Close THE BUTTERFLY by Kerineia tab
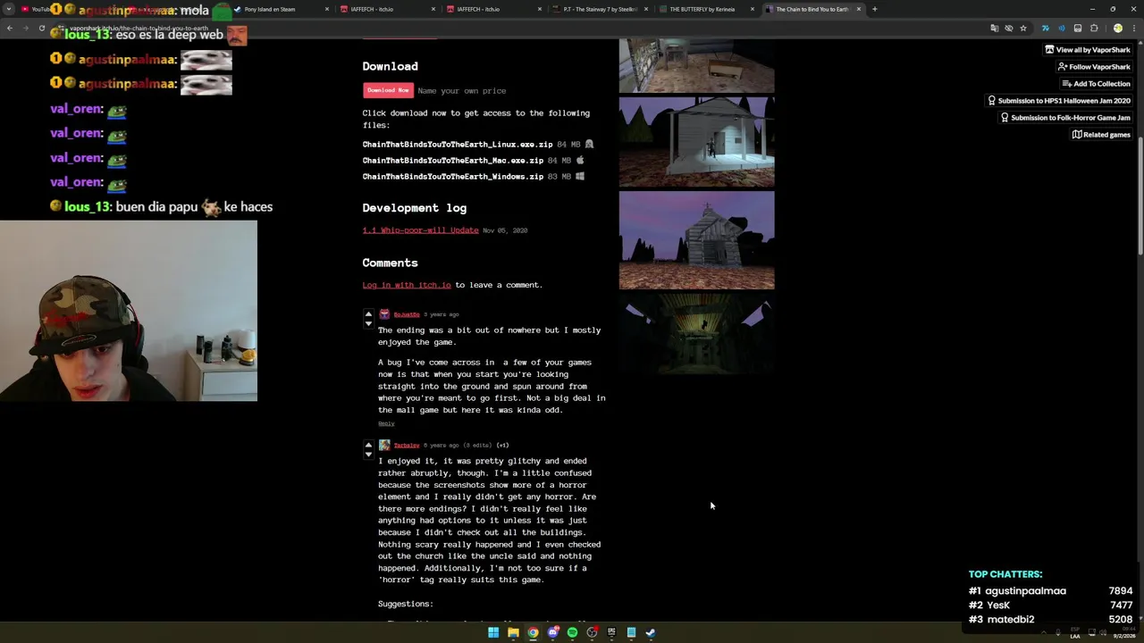 [753, 9]
